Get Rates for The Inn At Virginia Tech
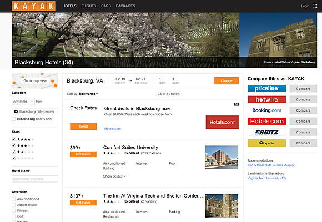Viewport: 322px width, 222px height. coord(83,203)
